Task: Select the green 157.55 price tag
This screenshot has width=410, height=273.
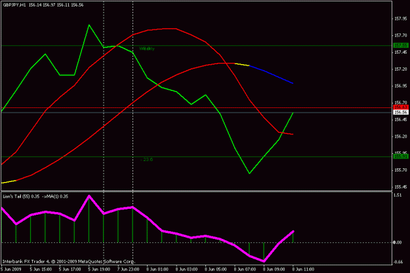Action: [401, 46]
